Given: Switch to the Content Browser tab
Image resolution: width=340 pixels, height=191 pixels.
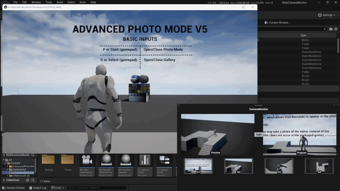Looking at the screenshot, I should pyautogui.click(x=277, y=23).
